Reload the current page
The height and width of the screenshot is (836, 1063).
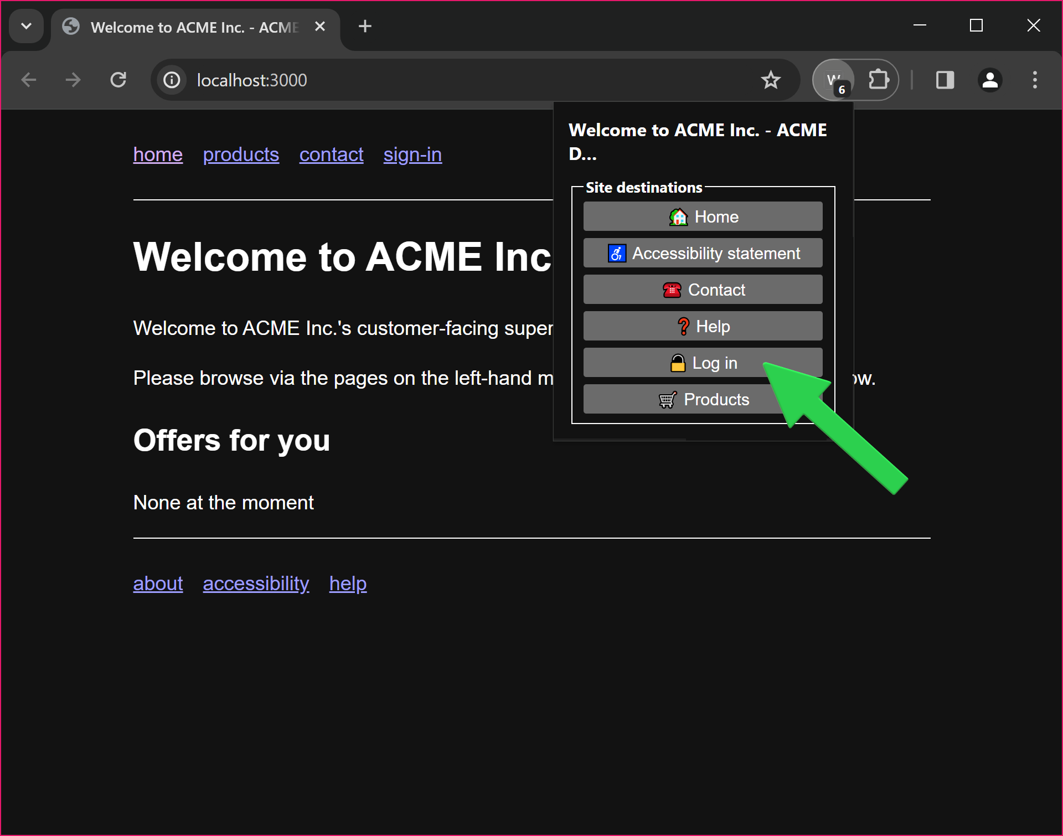118,80
